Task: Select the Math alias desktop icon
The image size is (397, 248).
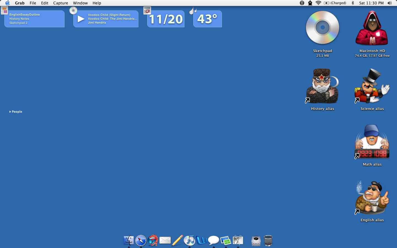Action: [372, 142]
